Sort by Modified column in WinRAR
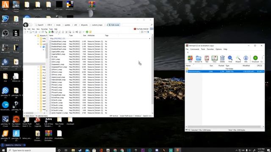Viewport: 271px width, 152px height. [246, 66]
